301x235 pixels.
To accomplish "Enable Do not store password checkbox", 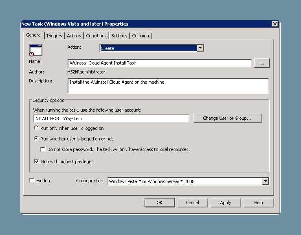I will (x=43, y=149).
